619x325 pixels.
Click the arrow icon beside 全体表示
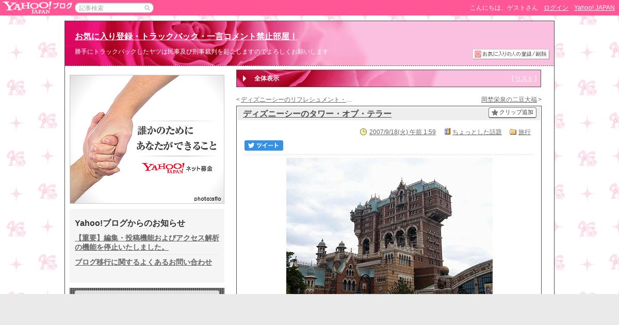[245, 78]
